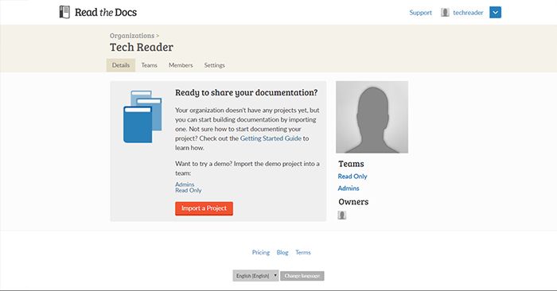The width and height of the screenshot is (557, 291).
Task: Click the Owners sidebar heading
Action: point(353,202)
